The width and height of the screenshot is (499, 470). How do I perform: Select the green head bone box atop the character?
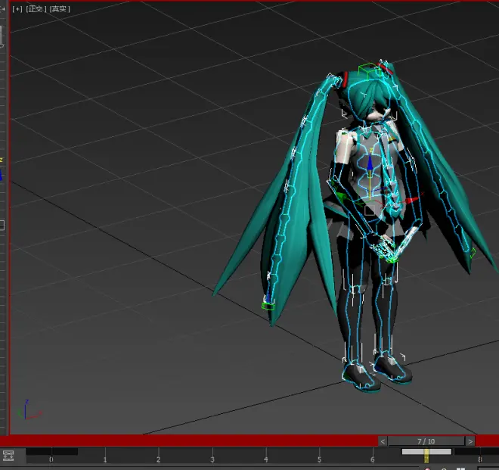[368, 70]
